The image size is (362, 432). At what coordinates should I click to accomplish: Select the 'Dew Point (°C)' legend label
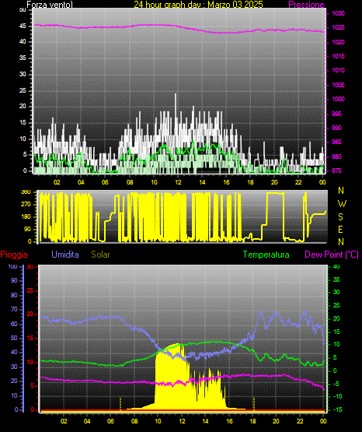pyautogui.click(x=332, y=255)
